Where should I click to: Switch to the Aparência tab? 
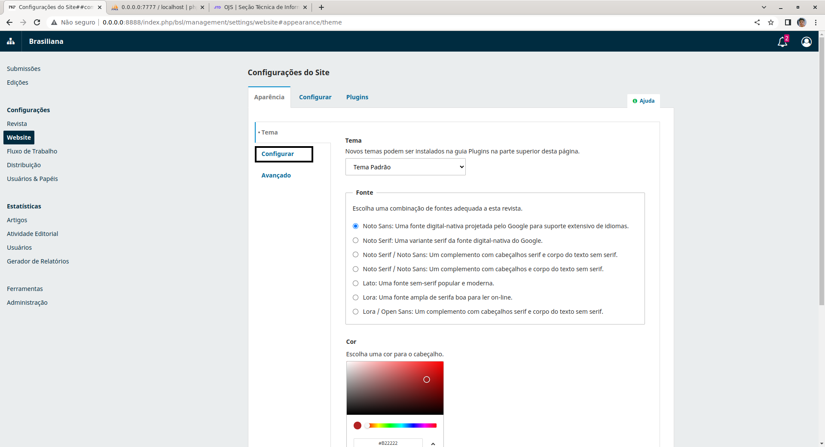(269, 97)
